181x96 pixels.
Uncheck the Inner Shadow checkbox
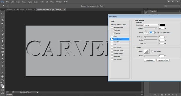pos(112,39)
